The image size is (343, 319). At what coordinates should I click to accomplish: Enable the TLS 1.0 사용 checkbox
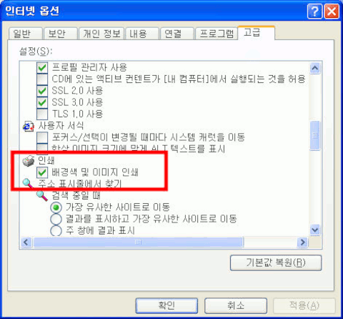coord(42,114)
